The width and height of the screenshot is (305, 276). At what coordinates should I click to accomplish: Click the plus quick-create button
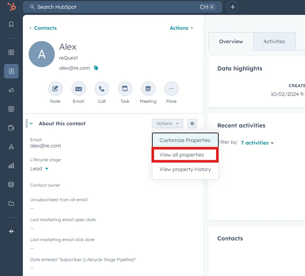point(232,7)
